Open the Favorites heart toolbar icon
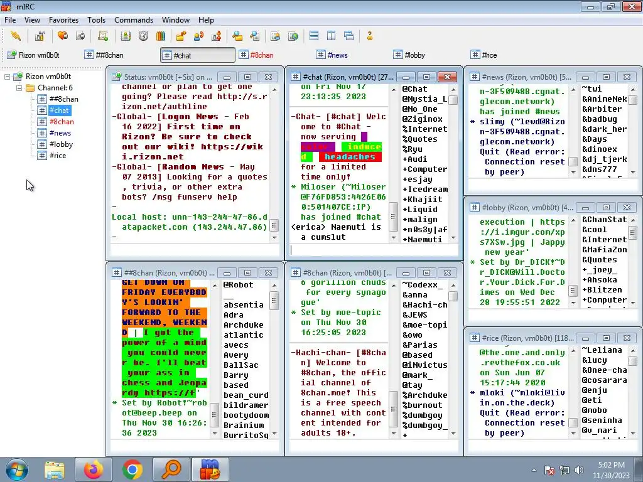Screen dimensions: 643x482 coord(62,36)
